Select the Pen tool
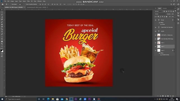This screenshot has height=101, width=180. (2, 34)
